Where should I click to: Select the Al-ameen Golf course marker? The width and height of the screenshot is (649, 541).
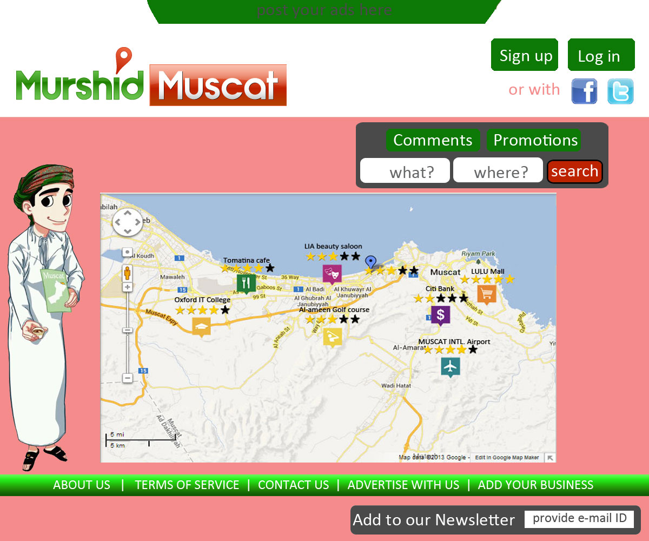point(333,337)
